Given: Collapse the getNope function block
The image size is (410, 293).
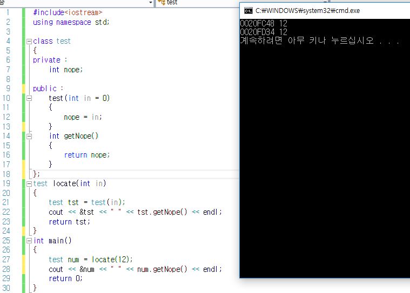Looking at the screenshot, I should click(x=29, y=136).
